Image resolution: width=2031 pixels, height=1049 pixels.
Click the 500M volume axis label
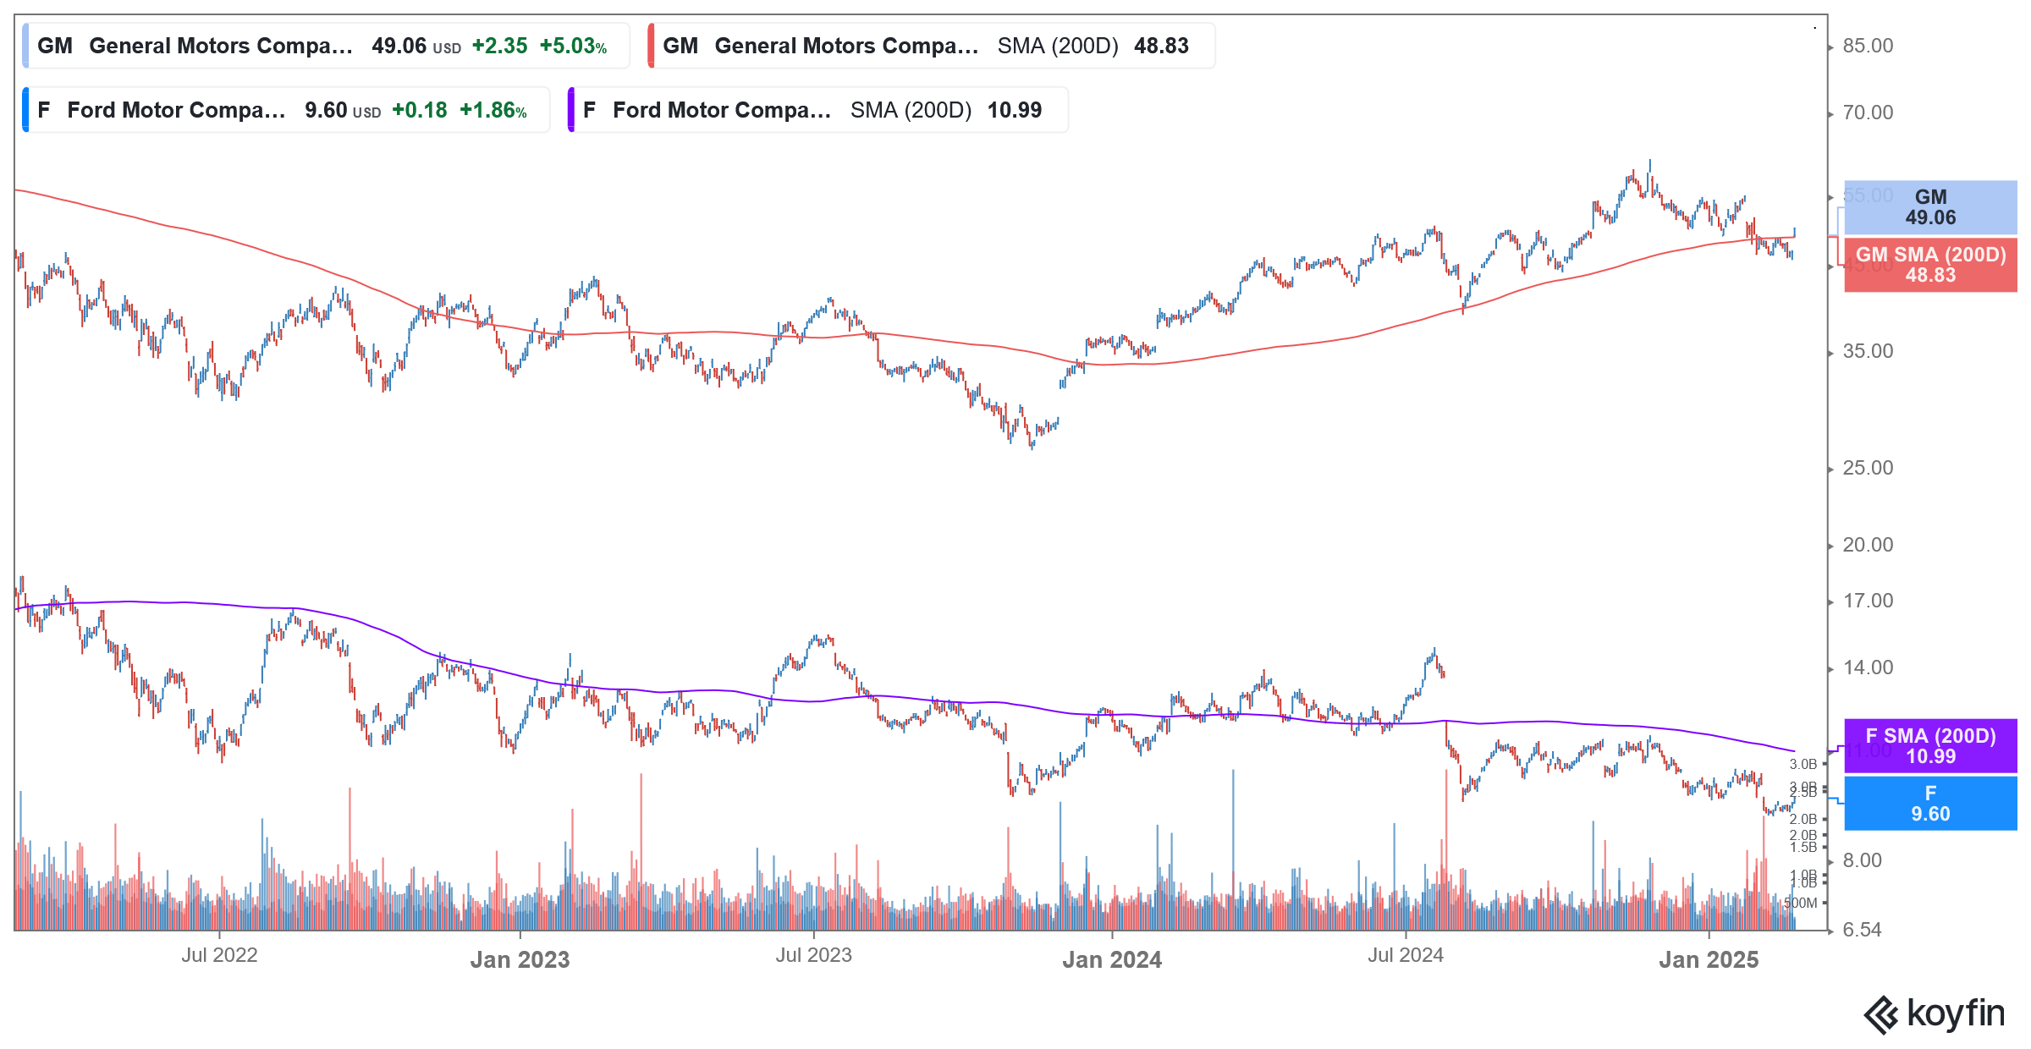1801,903
